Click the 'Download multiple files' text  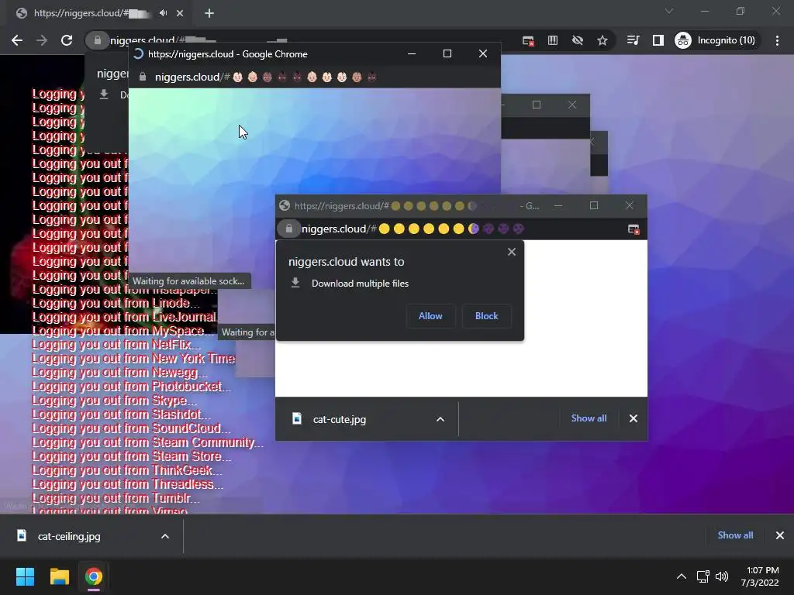pyautogui.click(x=360, y=284)
